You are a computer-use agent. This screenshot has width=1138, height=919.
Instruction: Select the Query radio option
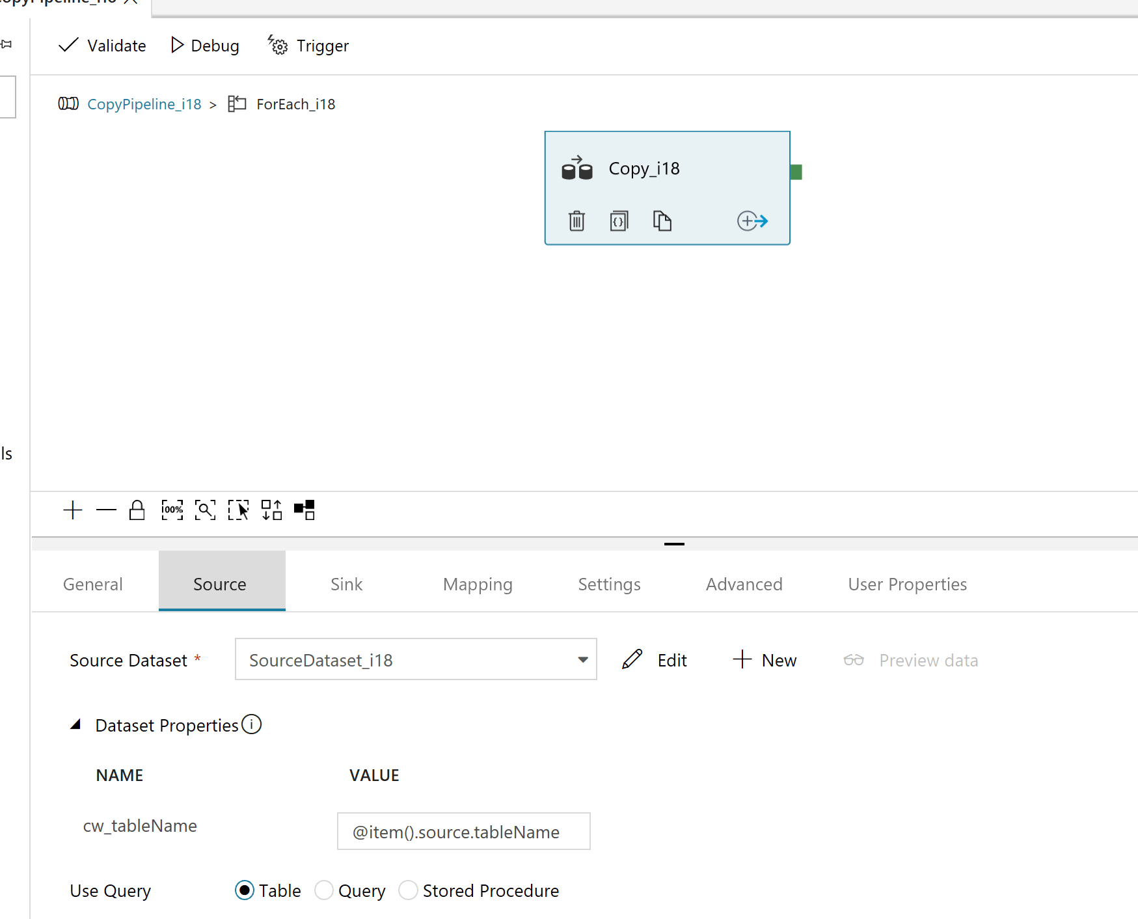323,890
